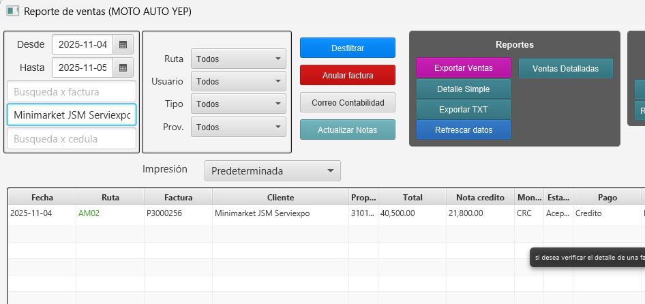This screenshot has height=304, width=645.
Task: Select the invoice row P3000256
Action: (x=177, y=213)
